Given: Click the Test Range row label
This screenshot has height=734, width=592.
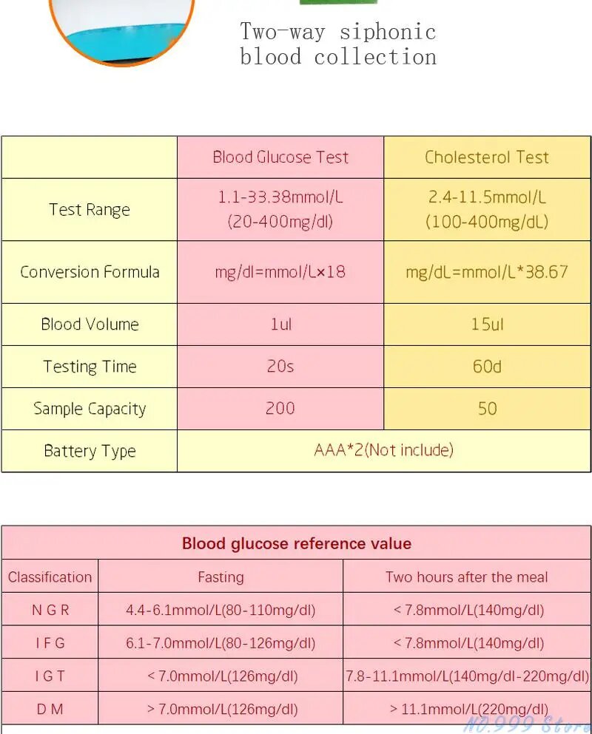Looking at the screenshot, I should coord(90,210).
